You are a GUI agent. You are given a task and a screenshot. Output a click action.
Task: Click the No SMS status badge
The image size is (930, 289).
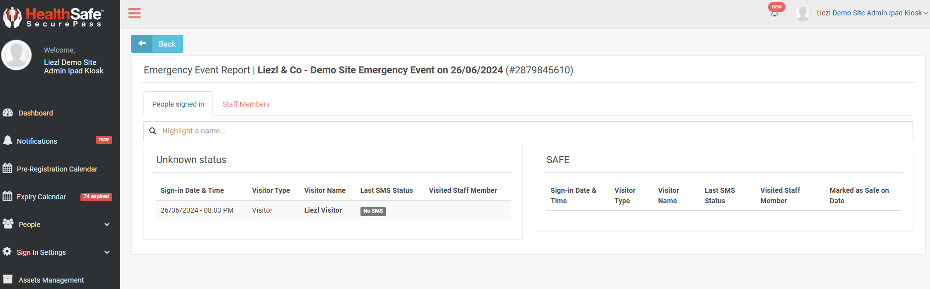pos(373,211)
